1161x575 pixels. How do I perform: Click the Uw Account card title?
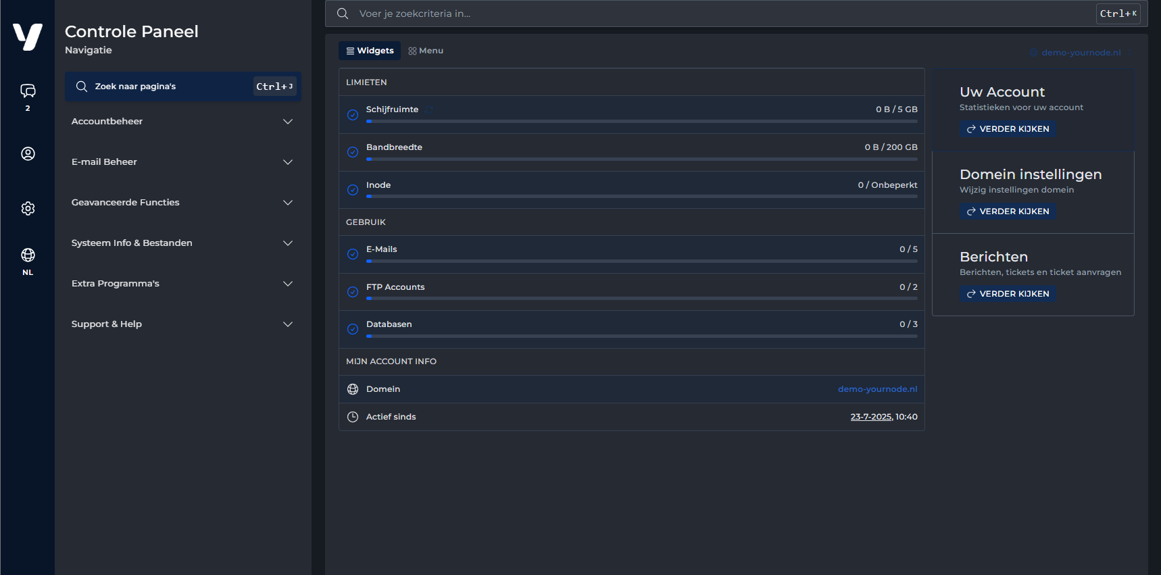coord(1002,92)
